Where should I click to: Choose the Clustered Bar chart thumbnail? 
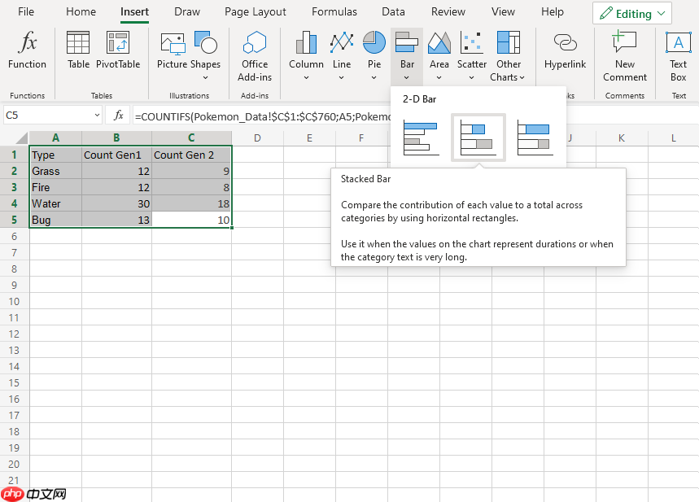[422, 138]
